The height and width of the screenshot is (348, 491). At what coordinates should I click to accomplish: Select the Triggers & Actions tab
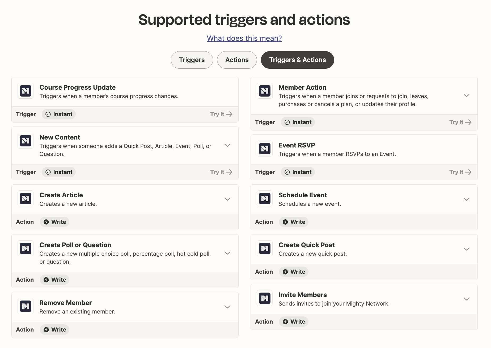[297, 60]
